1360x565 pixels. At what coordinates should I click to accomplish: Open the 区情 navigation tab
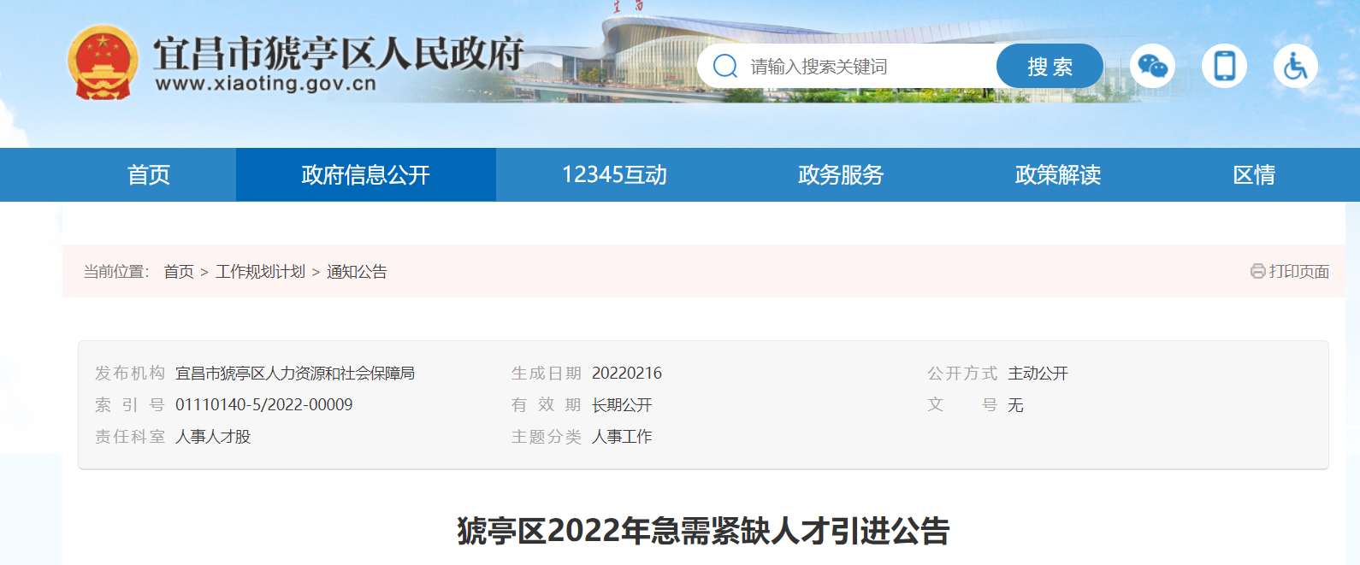[1254, 174]
